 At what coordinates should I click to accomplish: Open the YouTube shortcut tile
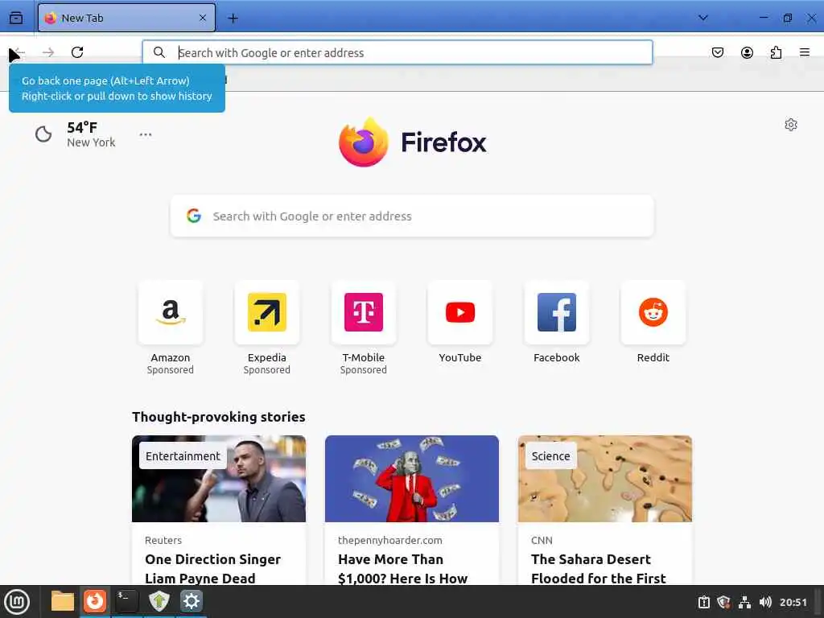pyautogui.click(x=460, y=312)
